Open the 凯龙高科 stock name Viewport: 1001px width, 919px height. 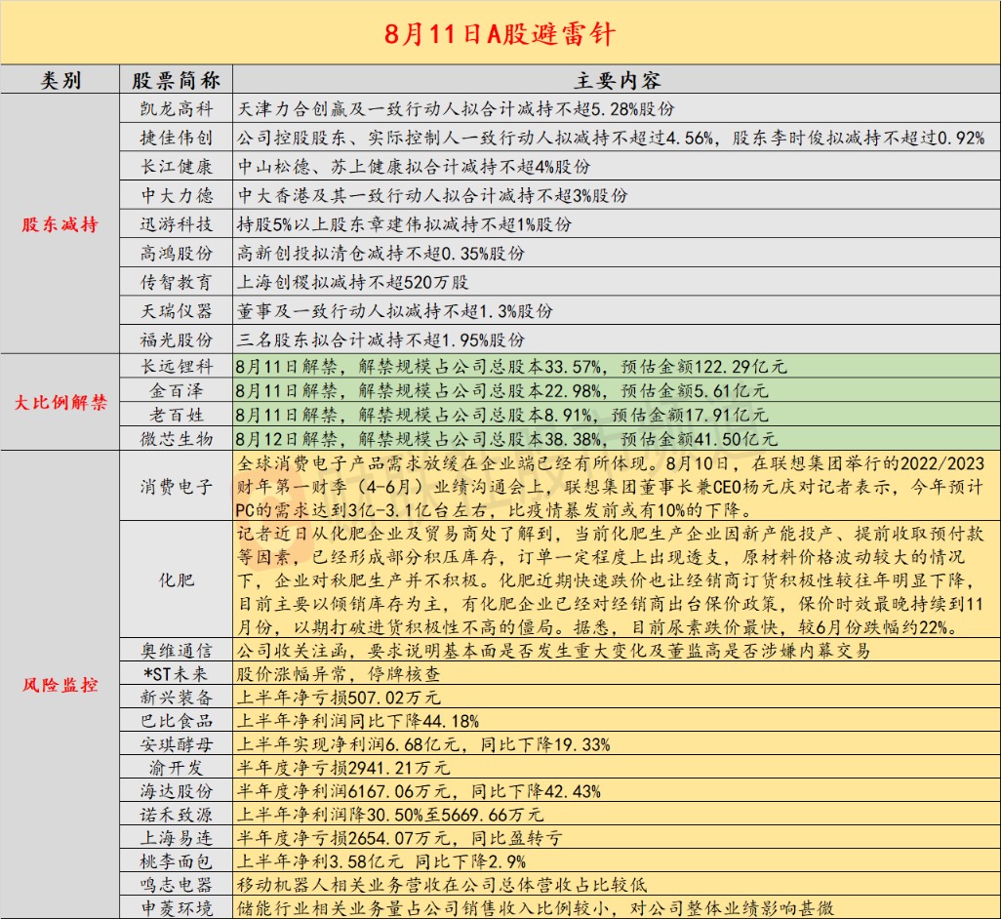click(176, 108)
